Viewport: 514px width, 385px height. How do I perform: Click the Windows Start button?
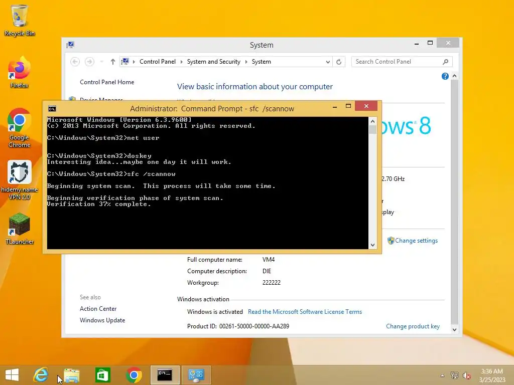(x=12, y=375)
